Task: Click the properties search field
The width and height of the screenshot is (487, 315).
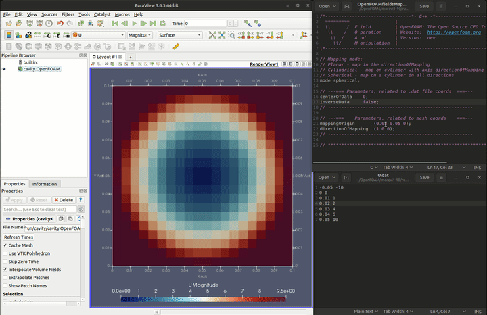Action: (x=39, y=209)
